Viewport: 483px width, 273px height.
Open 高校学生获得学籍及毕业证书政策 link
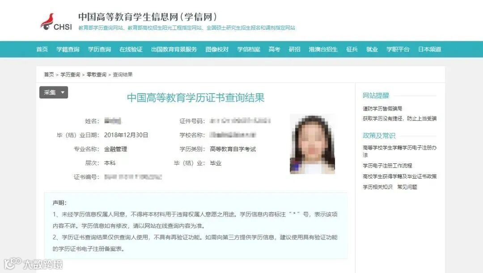click(x=399, y=177)
